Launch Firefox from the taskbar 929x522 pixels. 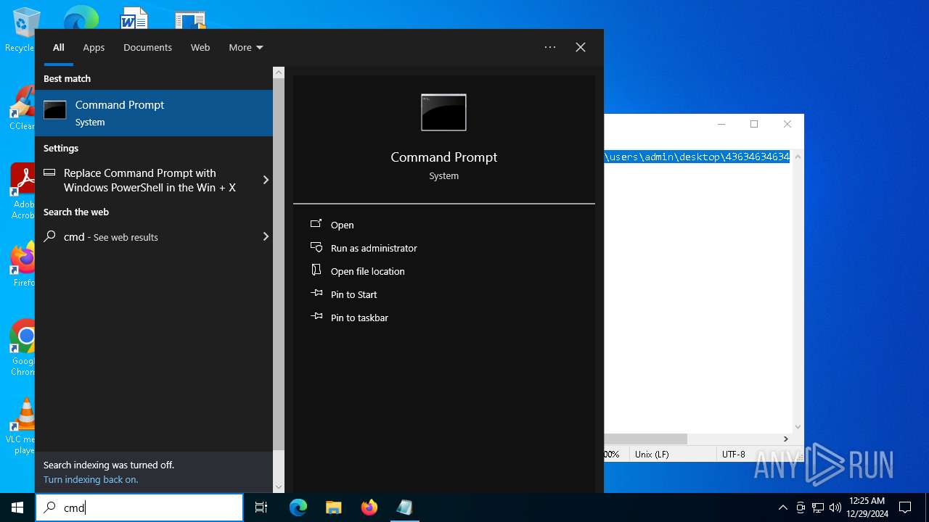(x=369, y=507)
